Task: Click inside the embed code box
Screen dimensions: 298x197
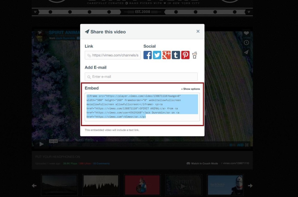Action: tap(142, 107)
